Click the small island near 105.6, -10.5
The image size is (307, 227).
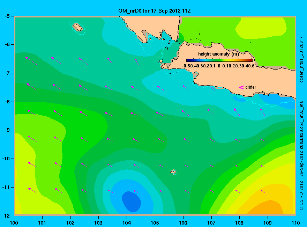coord(173,172)
